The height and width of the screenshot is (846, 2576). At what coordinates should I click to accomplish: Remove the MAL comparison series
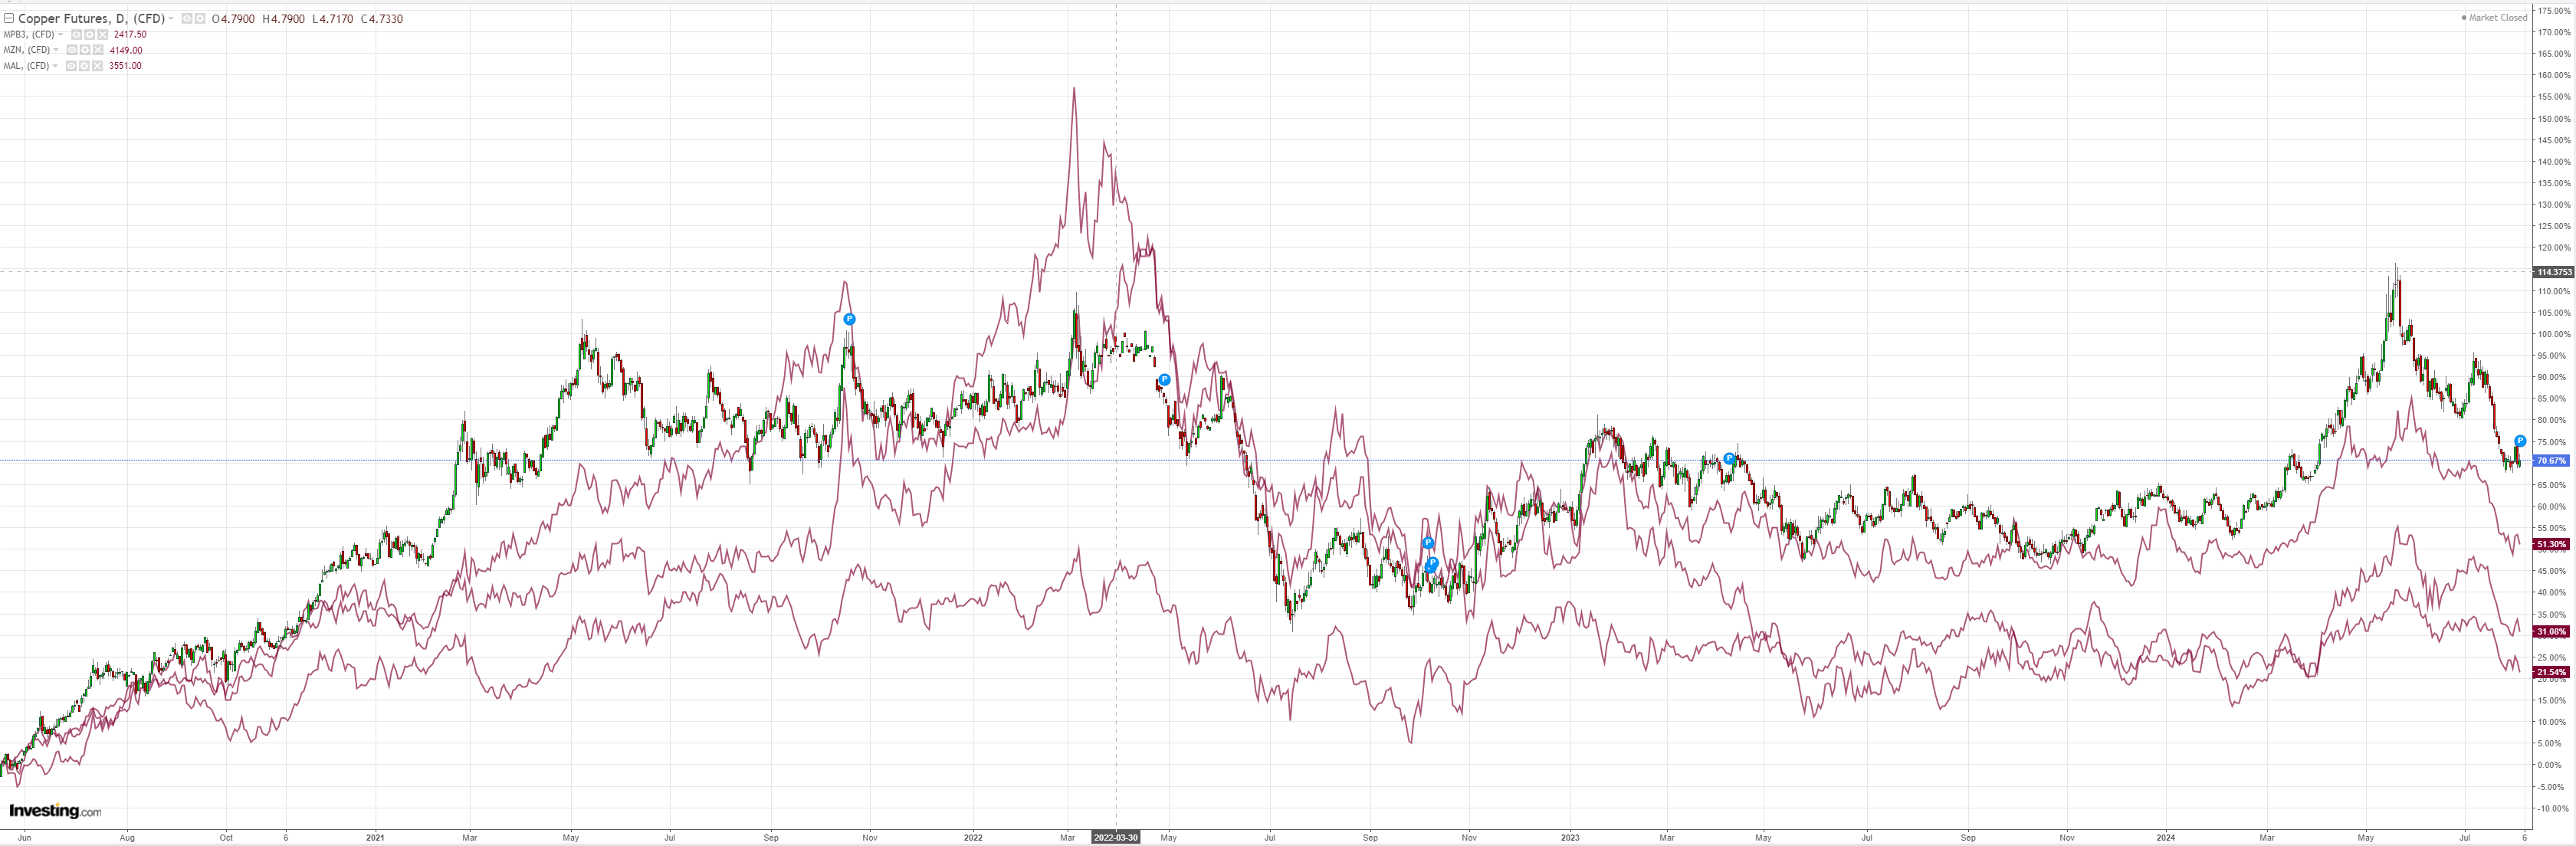click(x=97, y=66)
